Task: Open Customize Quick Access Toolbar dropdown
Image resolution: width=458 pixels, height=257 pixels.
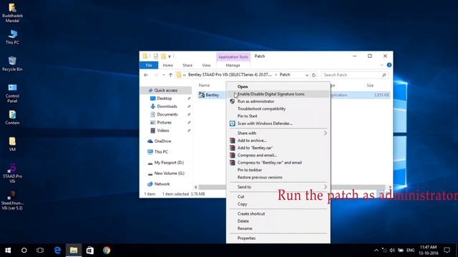Action: pyautogui.click(x=170, y=56)
